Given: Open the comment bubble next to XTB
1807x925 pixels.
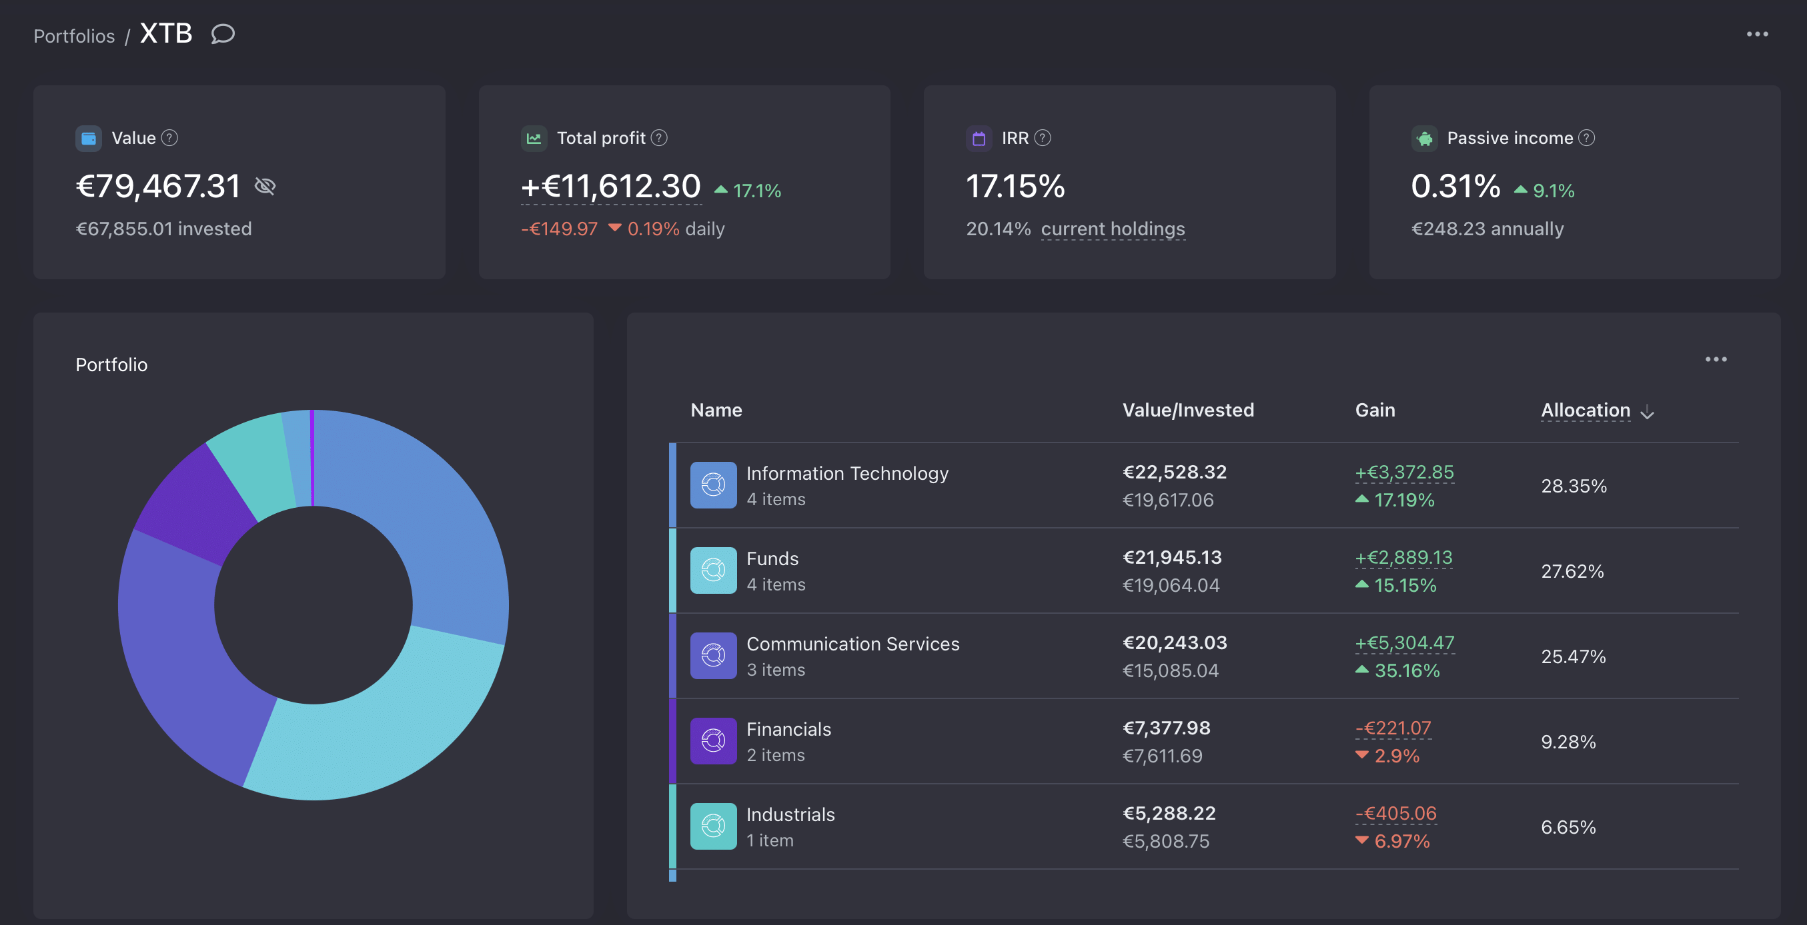Looking at the screenshot, I should pyautogui.click(x=222, y=33).
